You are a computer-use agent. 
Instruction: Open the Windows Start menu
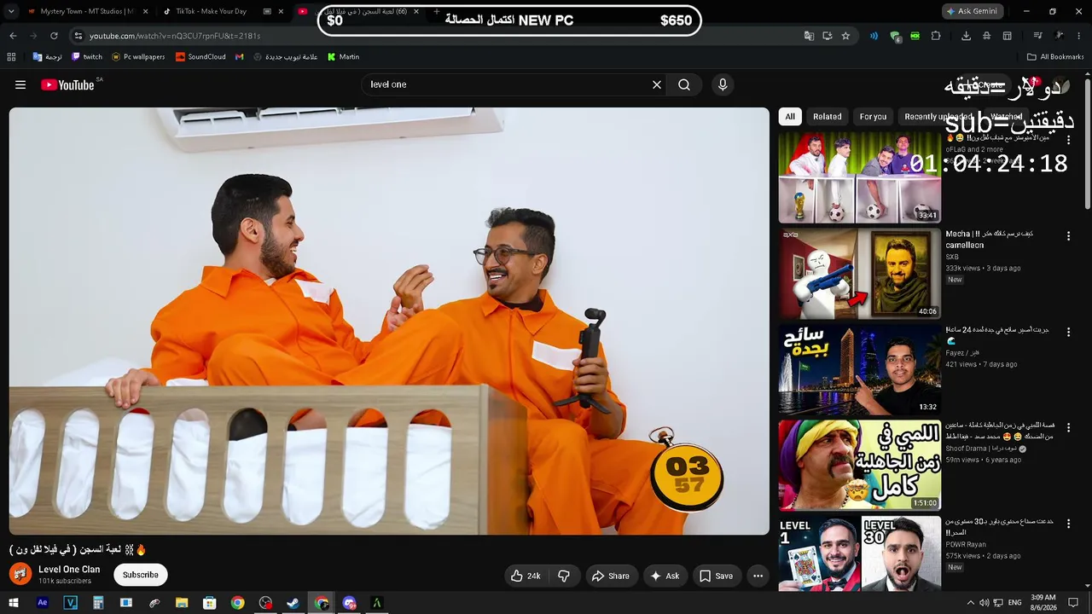tap(15, 603)
